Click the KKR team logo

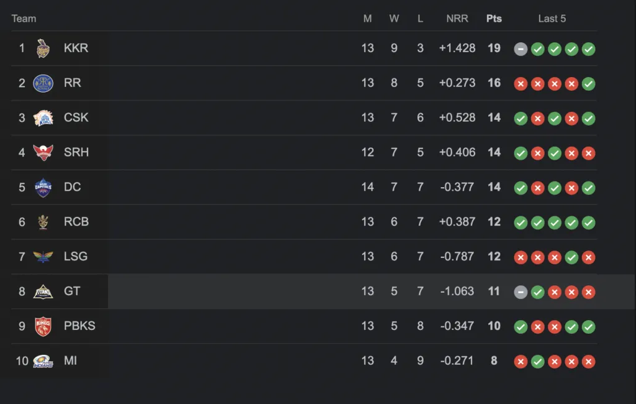[x=43, y=48]
